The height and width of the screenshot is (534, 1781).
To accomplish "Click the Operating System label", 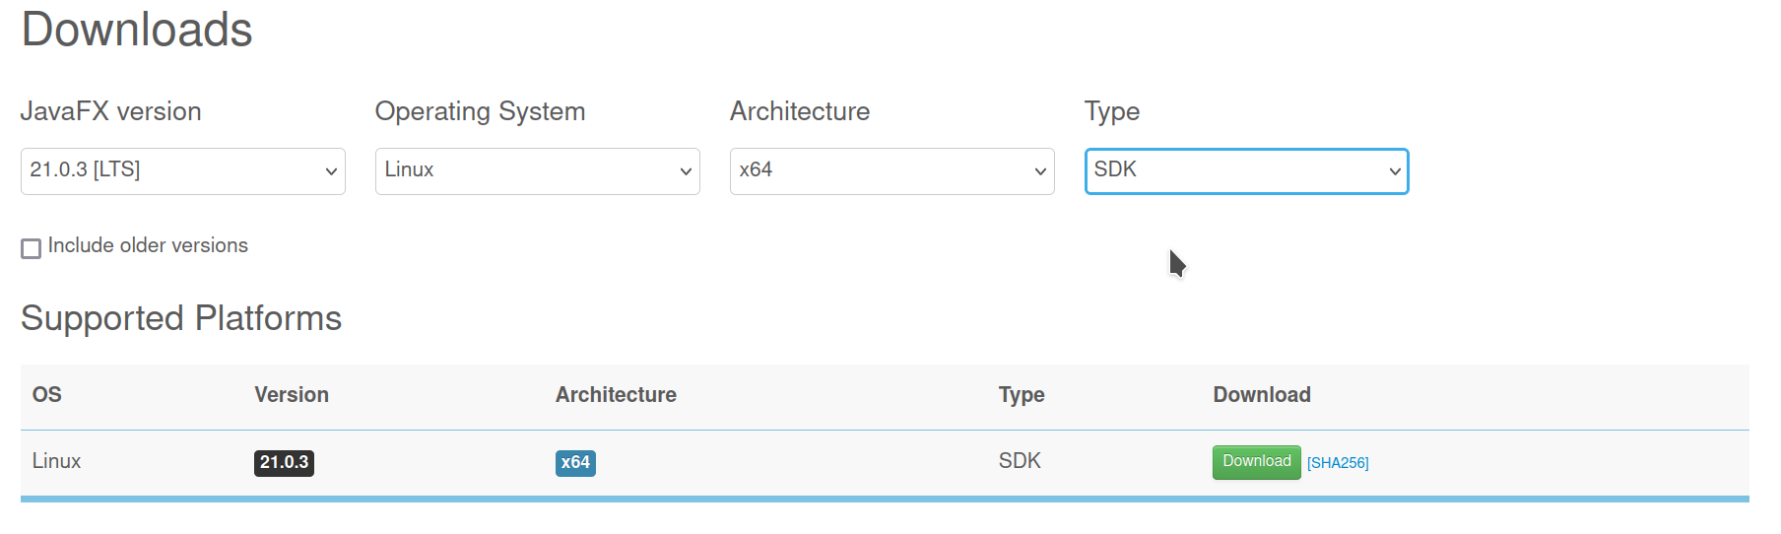I will tap(481, 112).
